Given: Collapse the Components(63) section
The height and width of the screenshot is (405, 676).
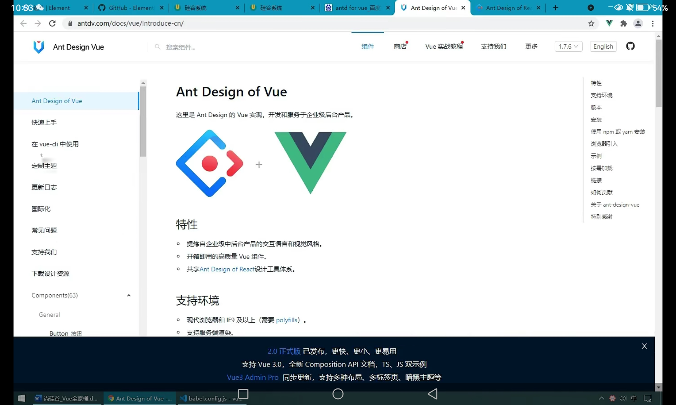Looking at the screenshot, I should click(x=129, y=295).
